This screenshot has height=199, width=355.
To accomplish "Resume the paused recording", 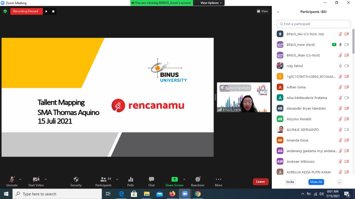I will click(x=46, y=11).
